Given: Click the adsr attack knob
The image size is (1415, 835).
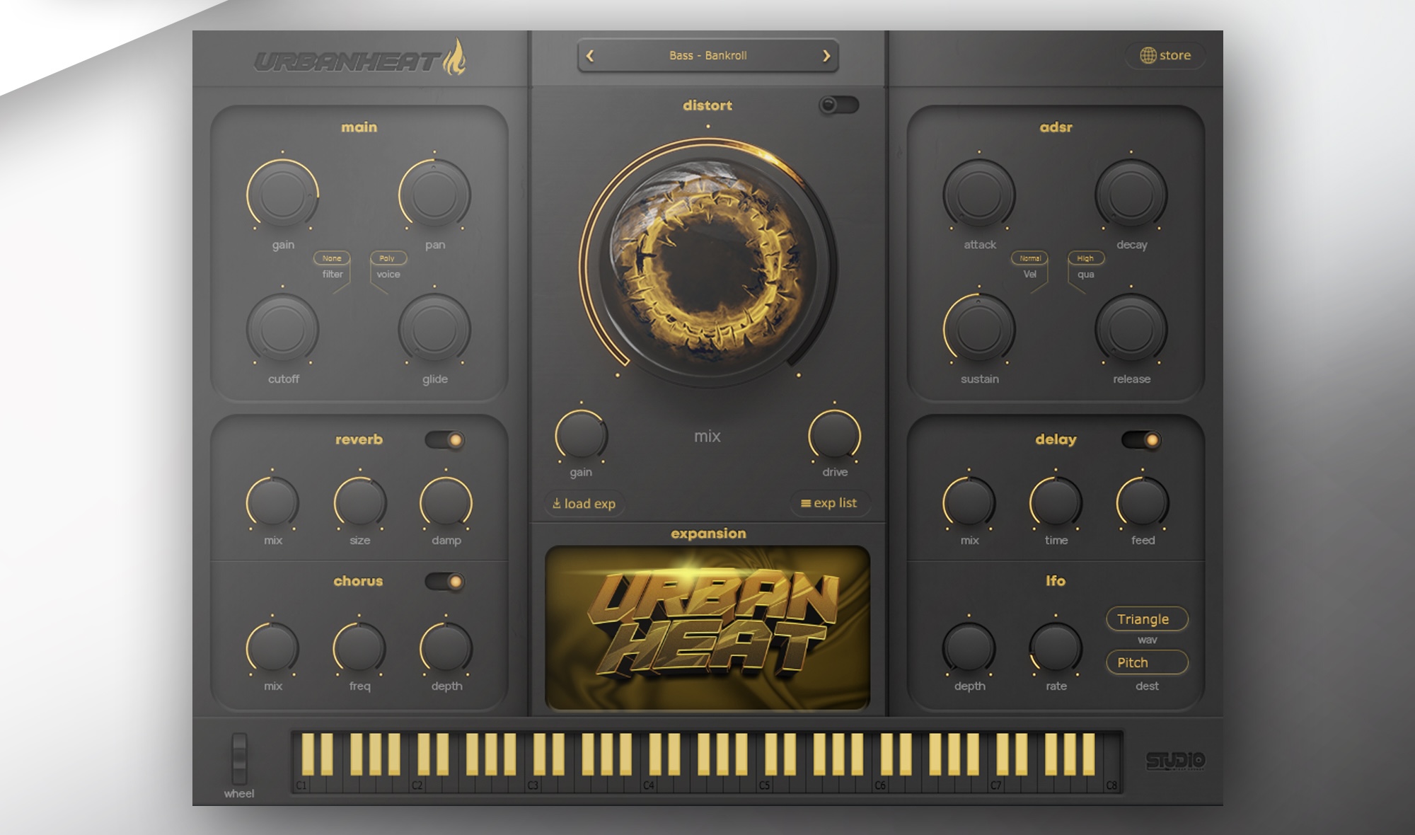Looking at the screenshot, I should pos(979,195).
